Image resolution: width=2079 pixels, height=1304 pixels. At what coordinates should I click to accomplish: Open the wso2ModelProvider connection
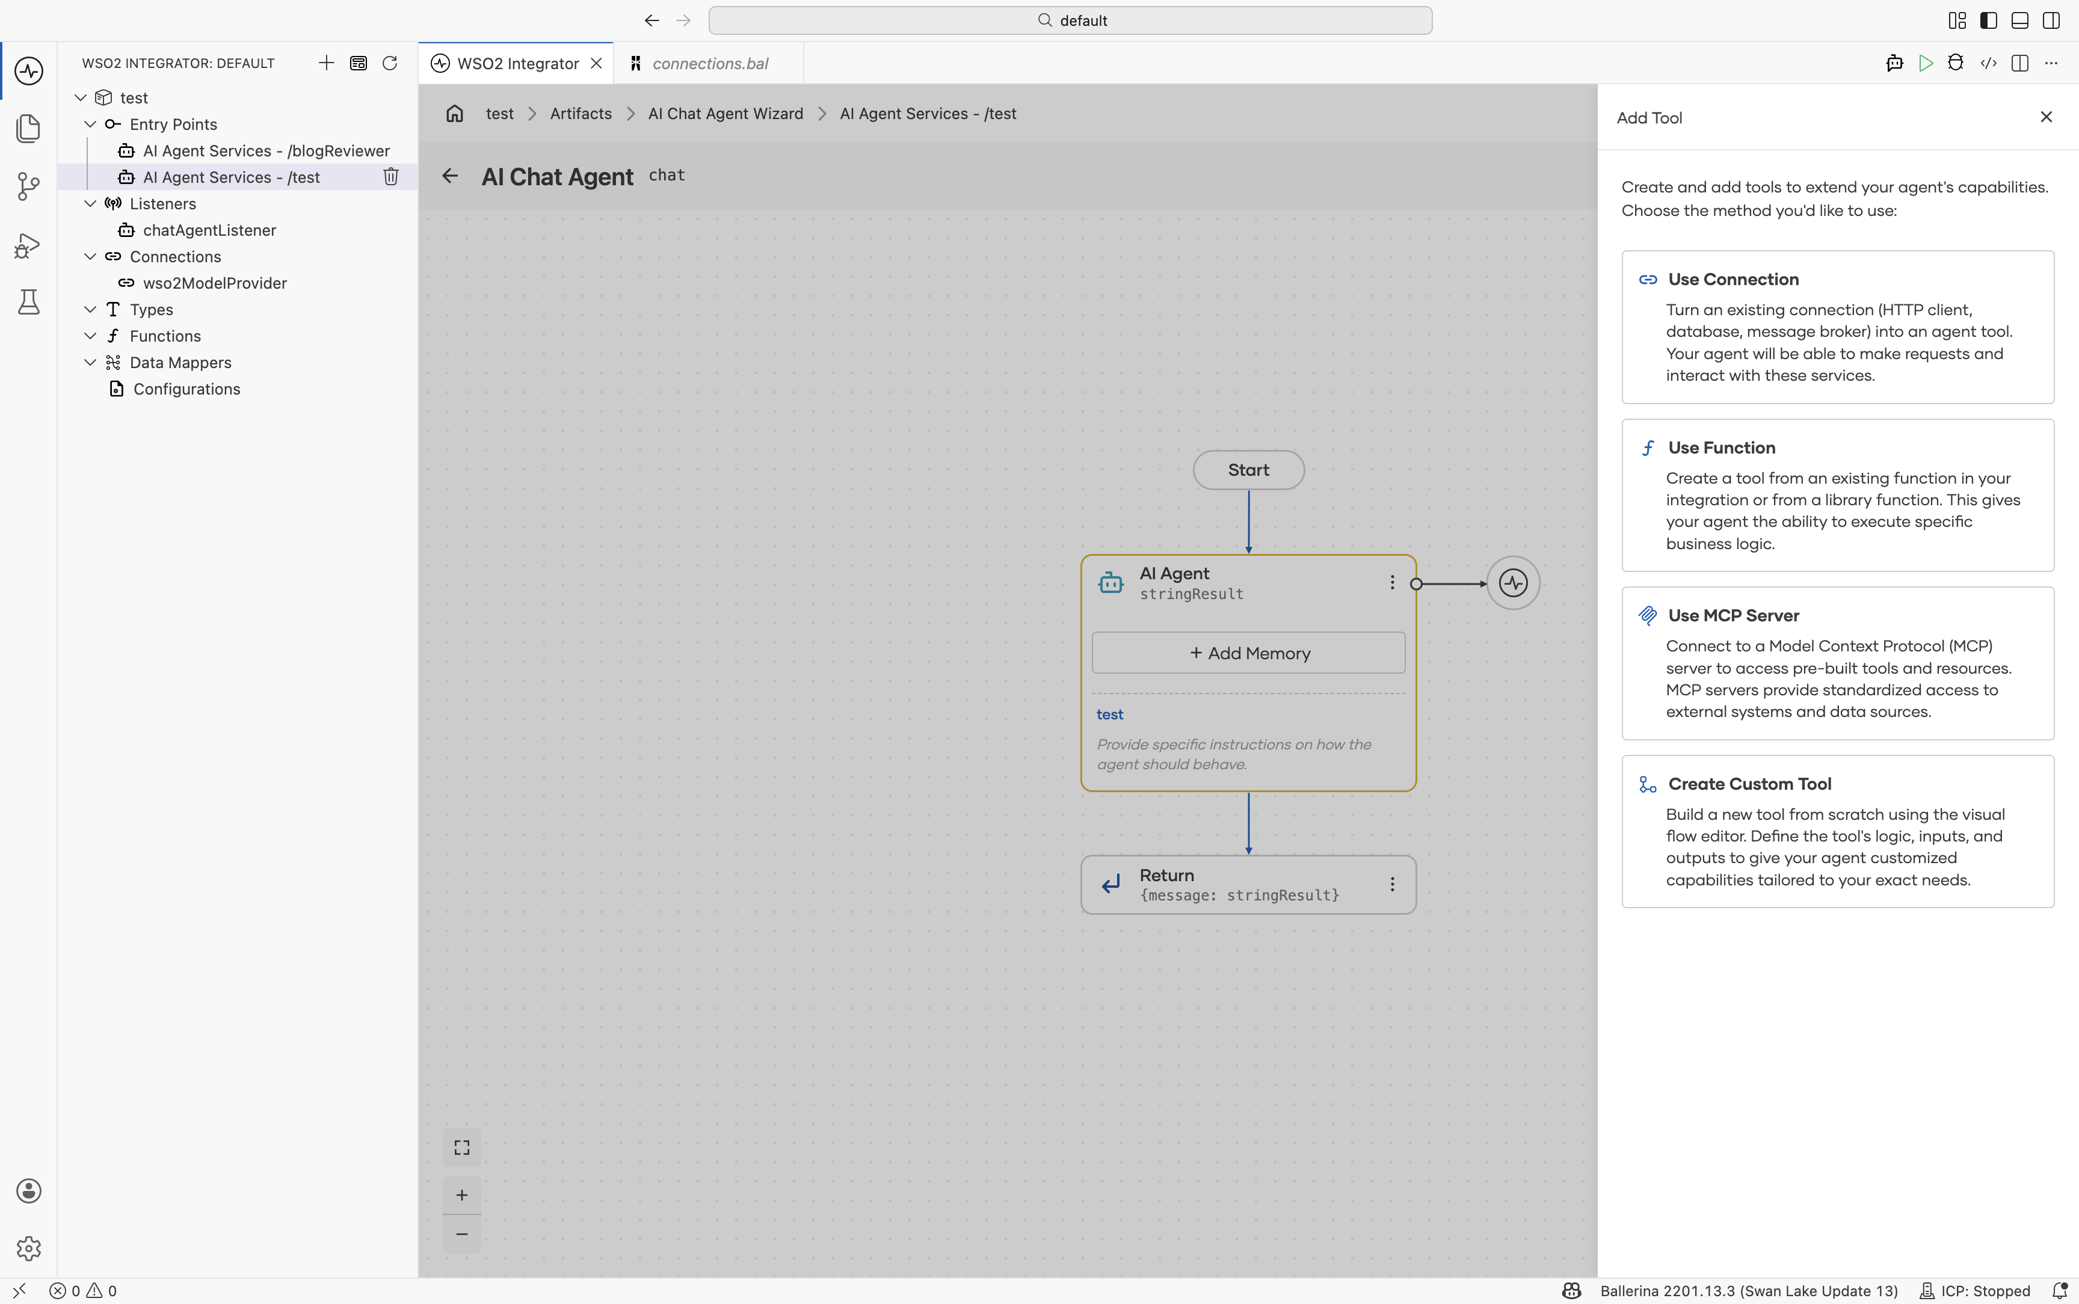tap(214, 283)
